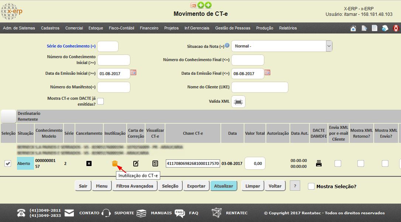Open the Estoque menu

coord(96,28)
